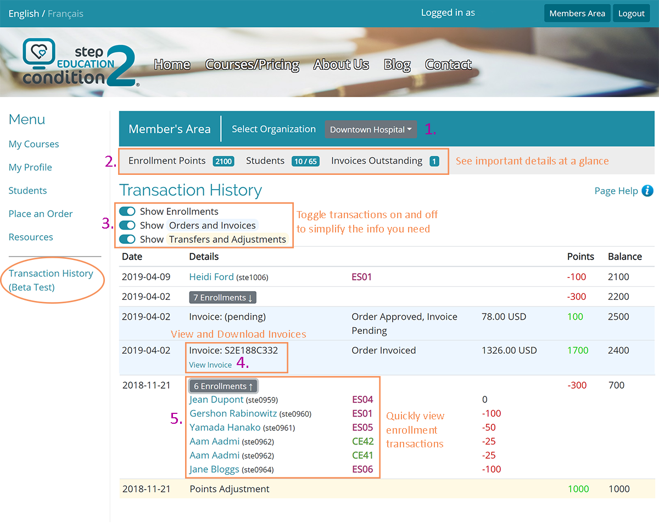Disable Show Orders and Invoices switch
Screen dimensions: 659x523
tap(127, 225)
